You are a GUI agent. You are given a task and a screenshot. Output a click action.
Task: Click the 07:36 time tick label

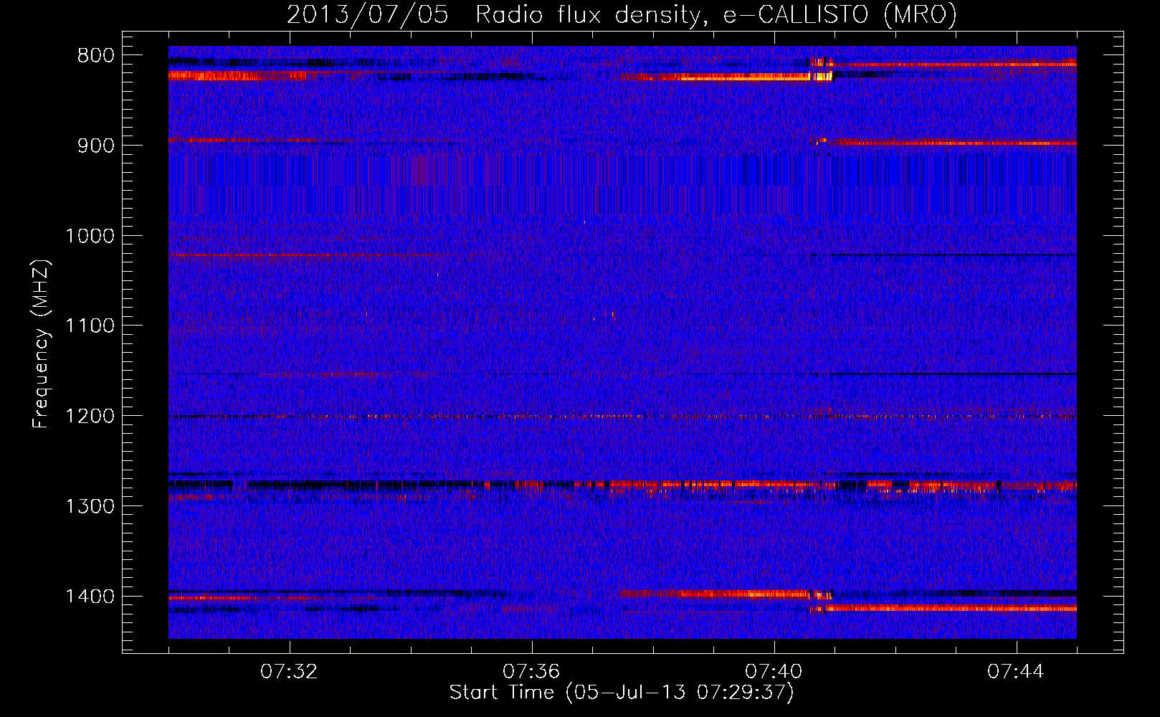coord(531,672)
